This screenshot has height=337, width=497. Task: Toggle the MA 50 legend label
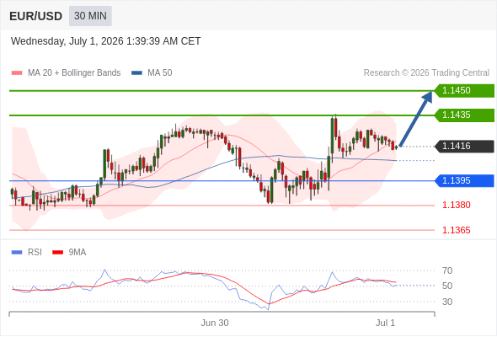coord(160,73)
